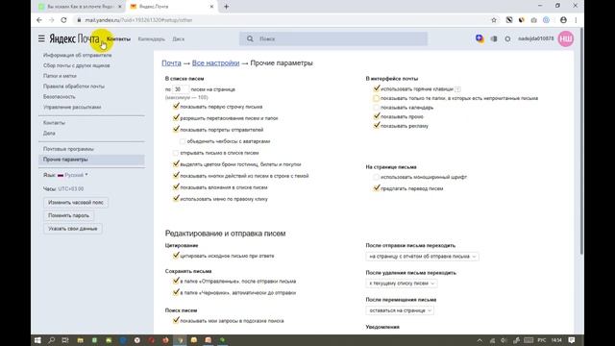Open Контакты in the top navigation
Screen dimensions: 615x346
click(x=118, y=38)
